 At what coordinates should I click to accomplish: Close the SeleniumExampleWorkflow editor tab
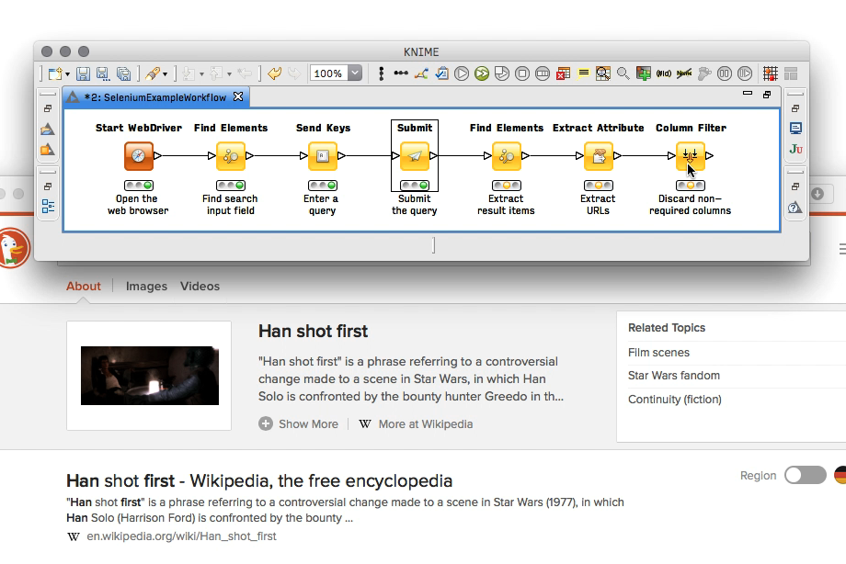[x=237, y=96]
